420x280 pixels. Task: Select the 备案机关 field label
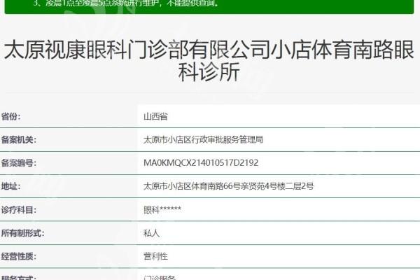click(18, 139)
